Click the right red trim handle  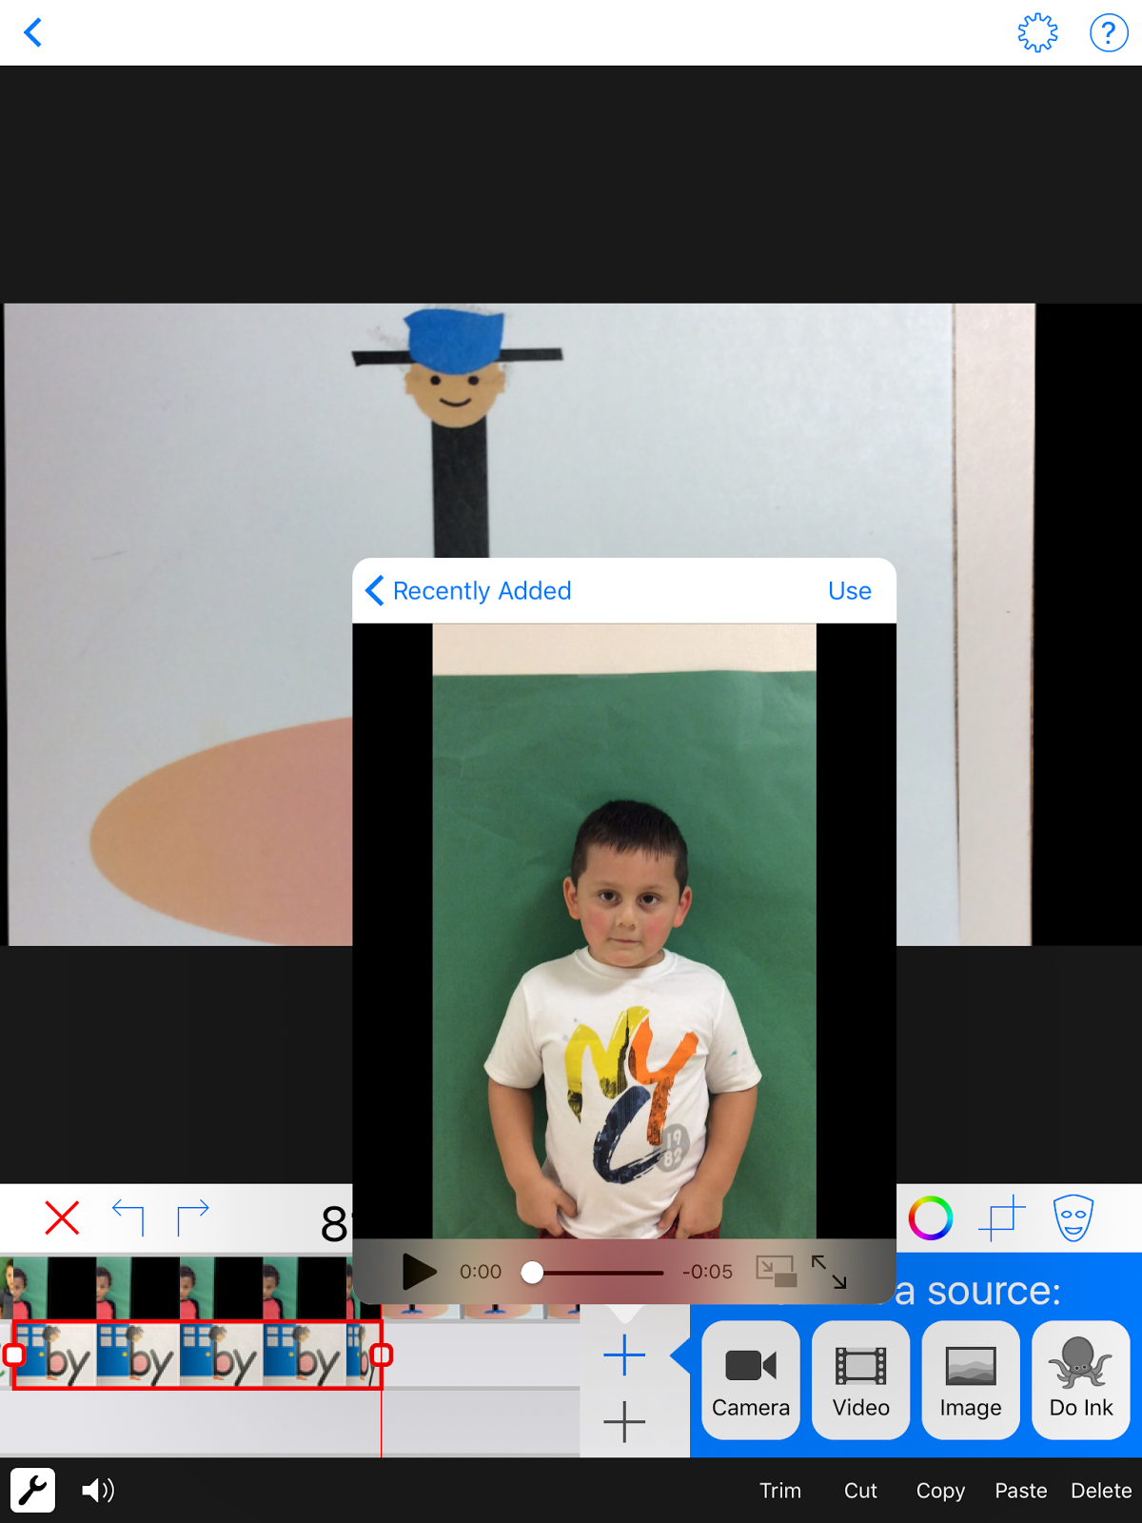click(x=382, y=1355)
